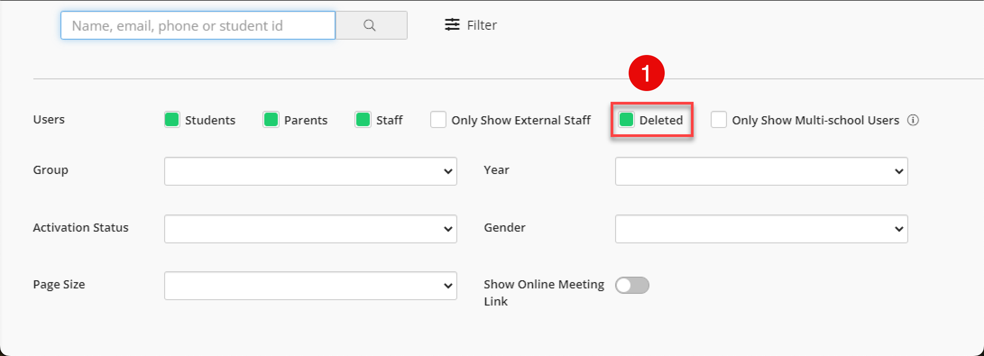Screen dimensions: 984x356
Task: Open the Group dropdown
Action: (310, 171)
